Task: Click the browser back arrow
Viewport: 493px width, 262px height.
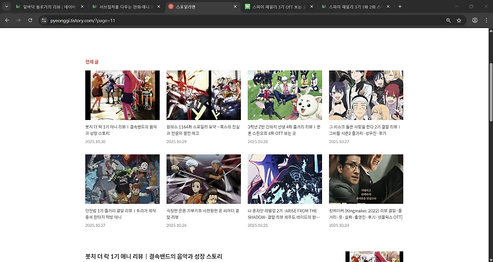Action: [x=7, y=20]
